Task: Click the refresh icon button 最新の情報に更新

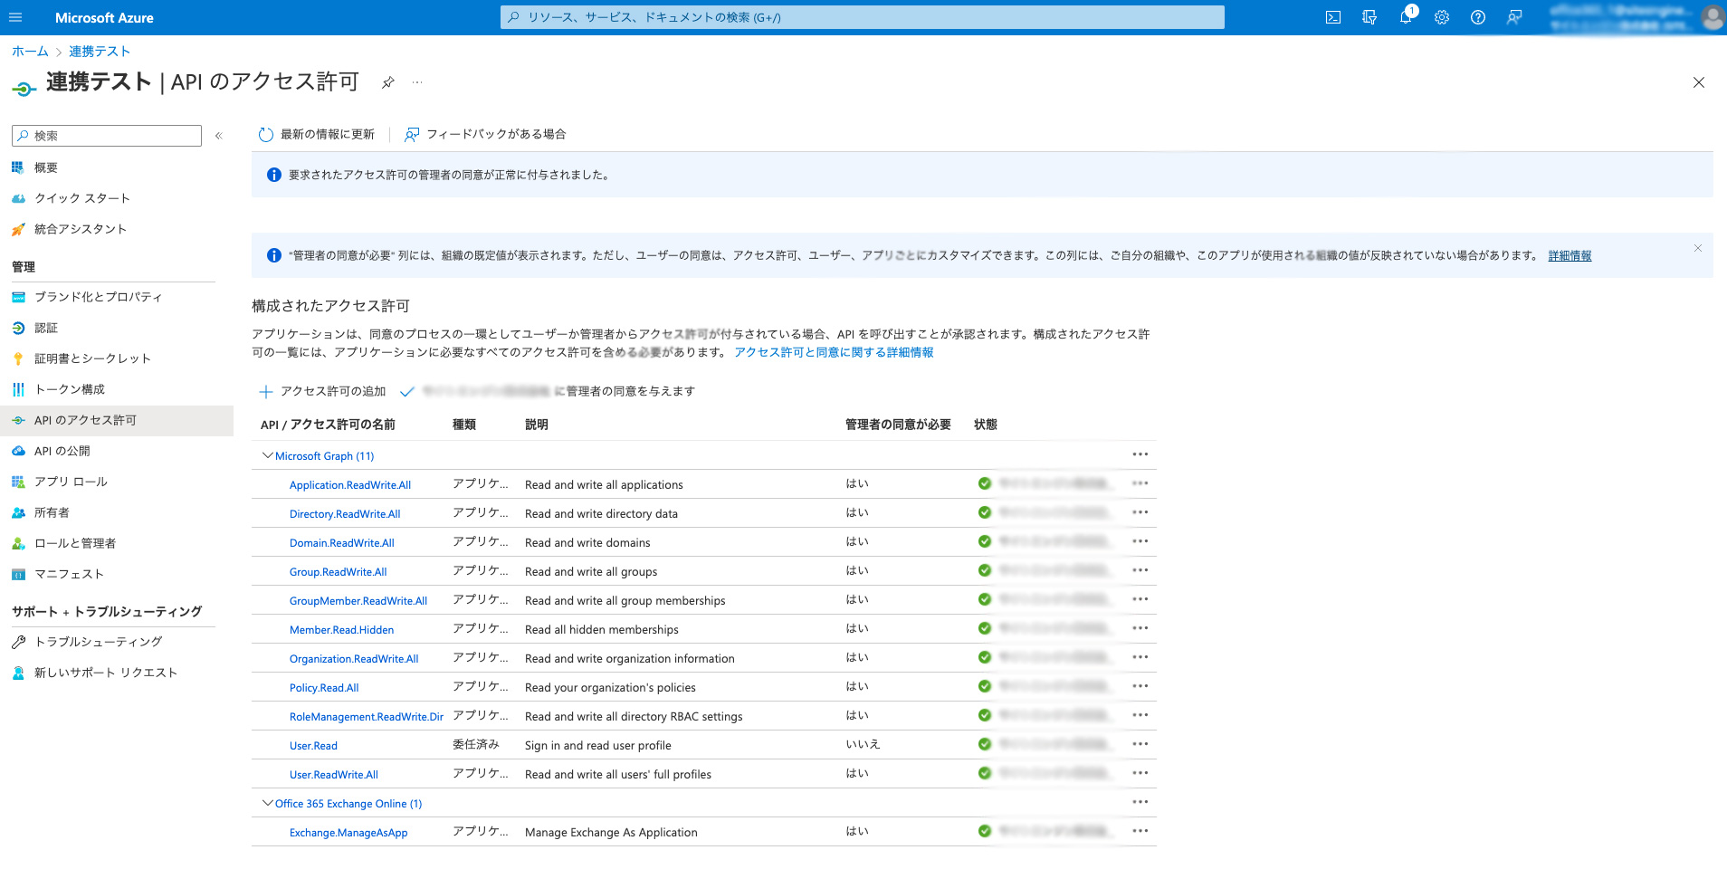Action: (x=317, y=134)
